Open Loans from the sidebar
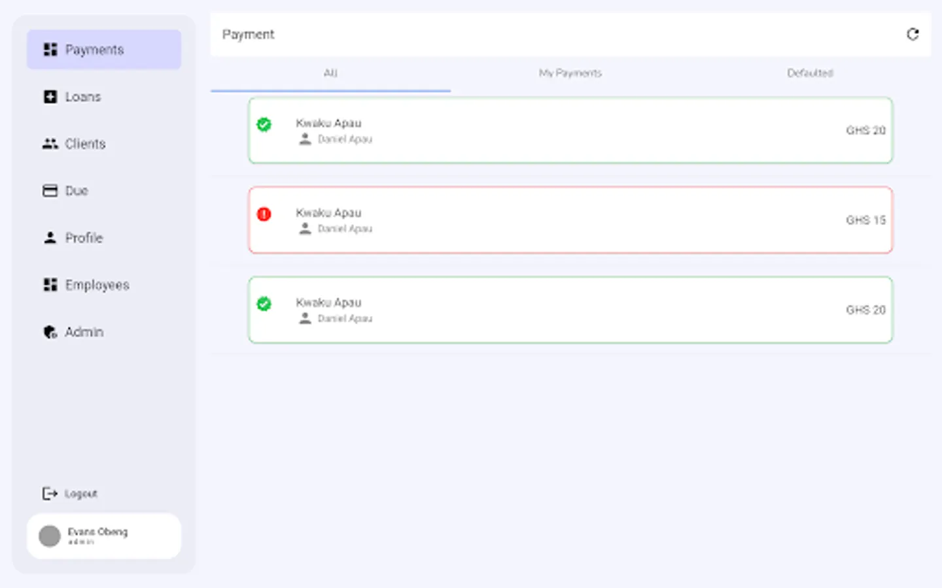 click(x=82, y=97)
